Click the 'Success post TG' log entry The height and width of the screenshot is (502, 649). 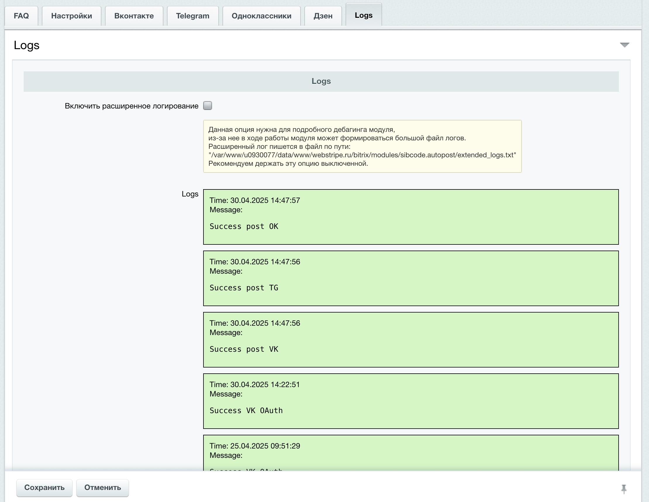pyautogui.click(x=411, y=278)
